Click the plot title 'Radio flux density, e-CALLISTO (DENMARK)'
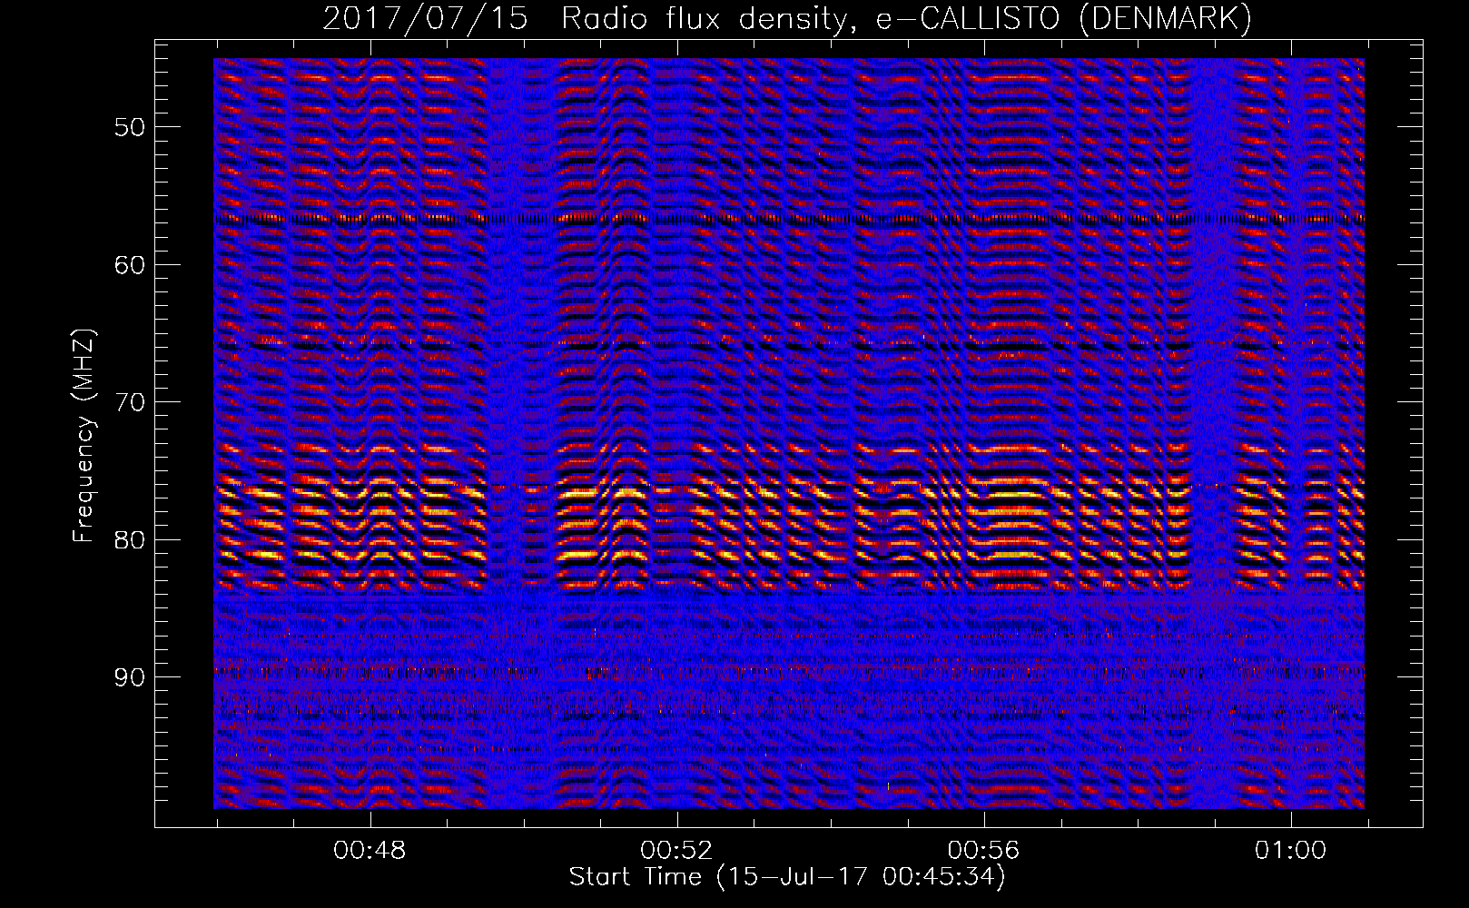 [x=907, y=19]
